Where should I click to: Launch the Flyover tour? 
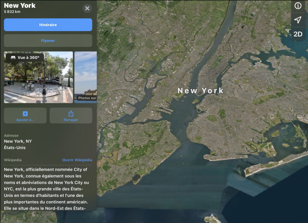(48, 41)
